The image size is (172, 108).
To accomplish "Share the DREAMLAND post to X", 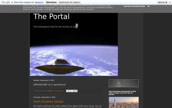I will (72, 91).
